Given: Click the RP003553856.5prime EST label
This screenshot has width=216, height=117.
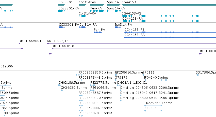Looking at the screenshot, I should (95, 72).
